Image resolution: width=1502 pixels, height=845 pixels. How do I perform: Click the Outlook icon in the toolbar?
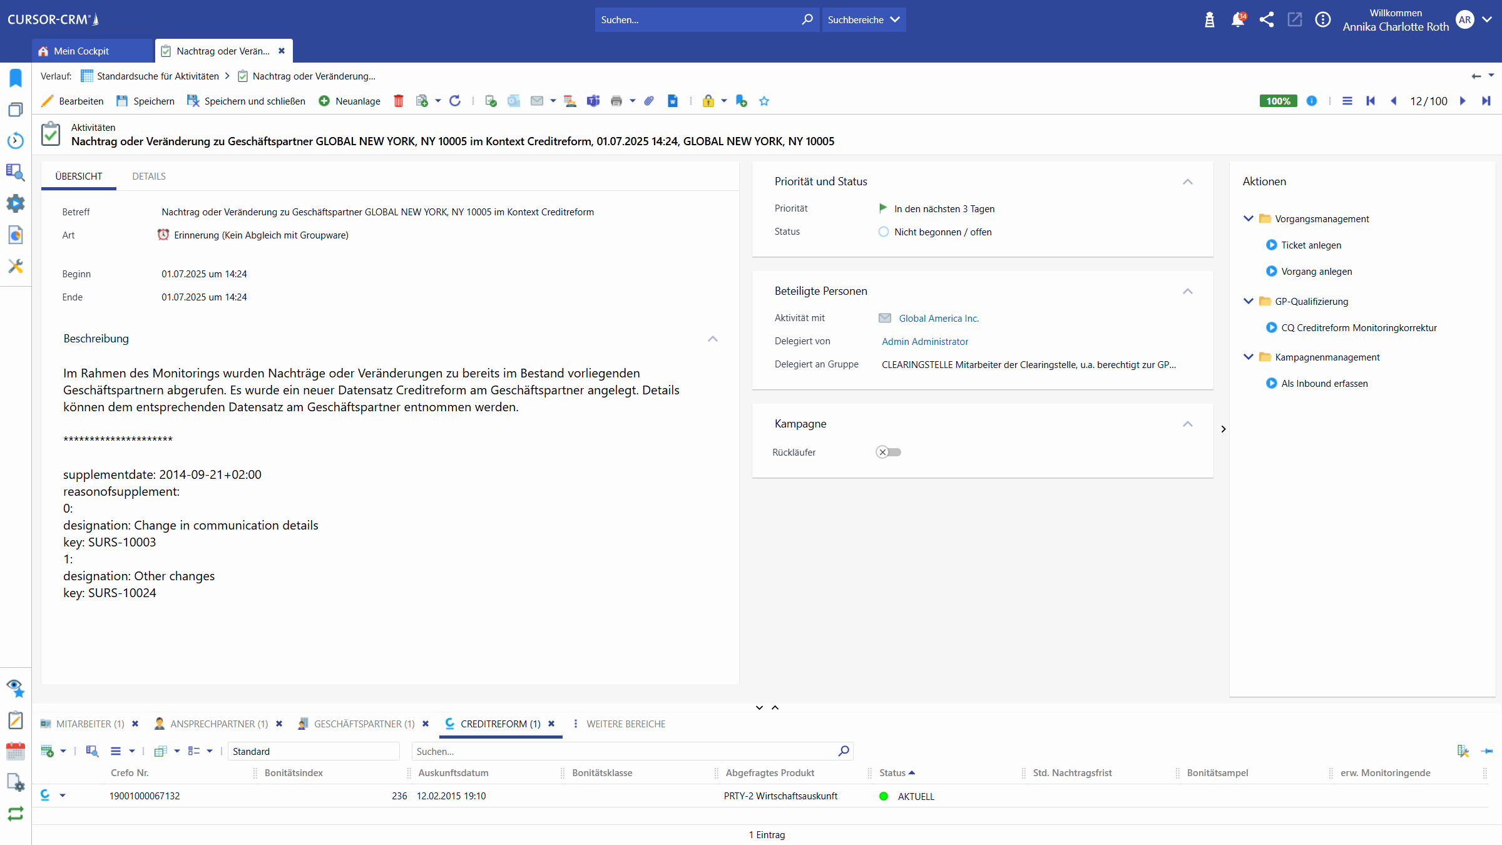click(x=514, y=101)
